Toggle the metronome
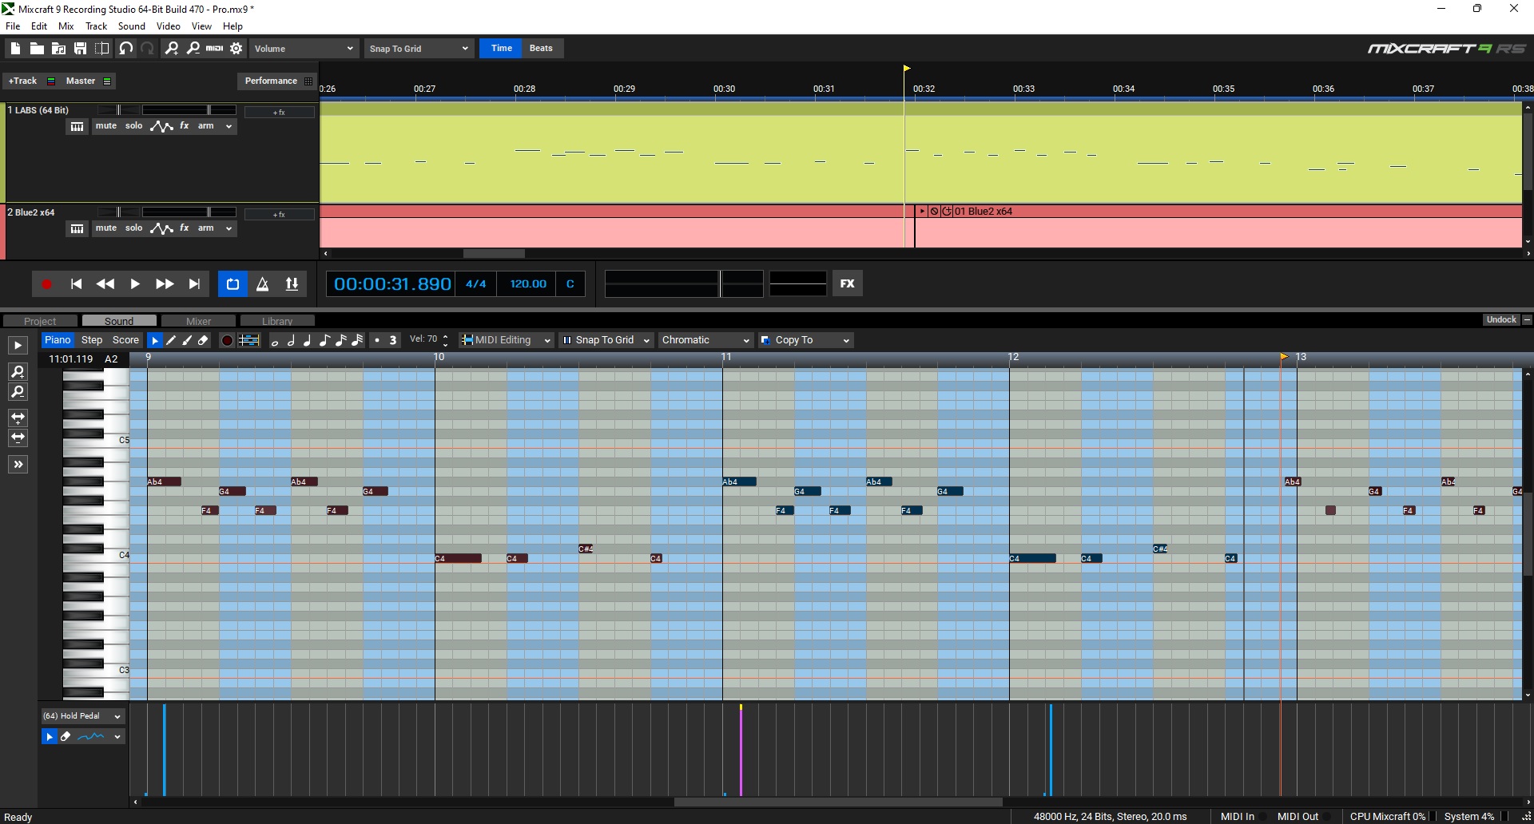 pos(262,283)
